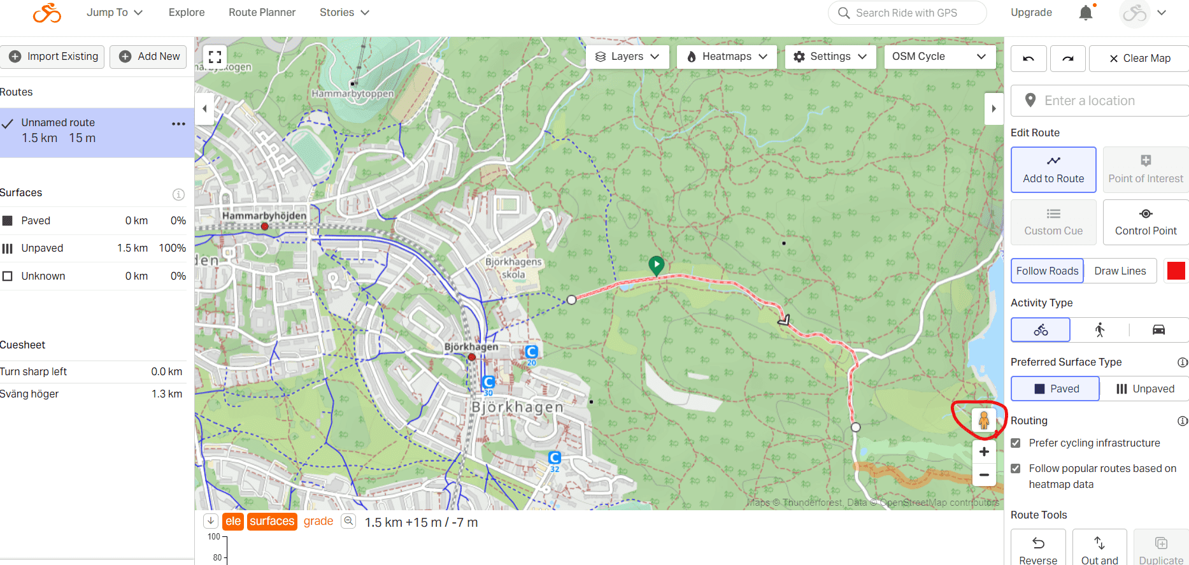Switch to Draw Lines mode
This screenshot has height=565, width=1189.
(1120, 271)
